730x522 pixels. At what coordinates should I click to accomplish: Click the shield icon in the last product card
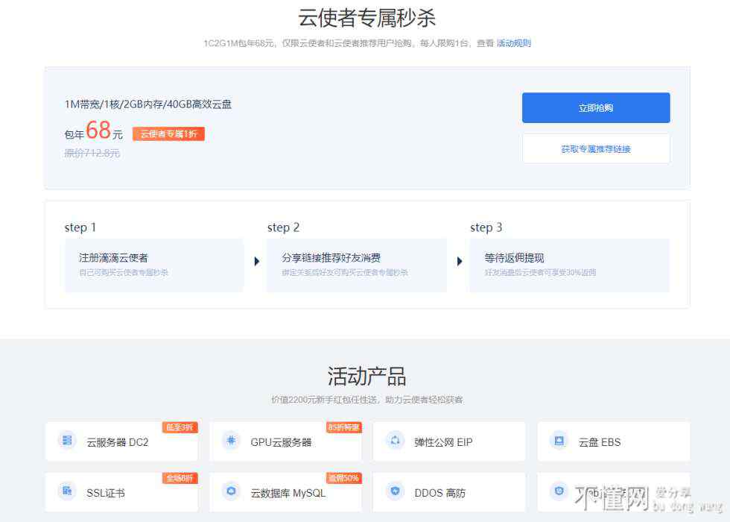(x=559, y=491)
